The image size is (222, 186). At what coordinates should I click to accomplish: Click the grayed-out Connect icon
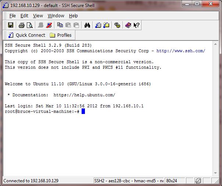point(41,25)
